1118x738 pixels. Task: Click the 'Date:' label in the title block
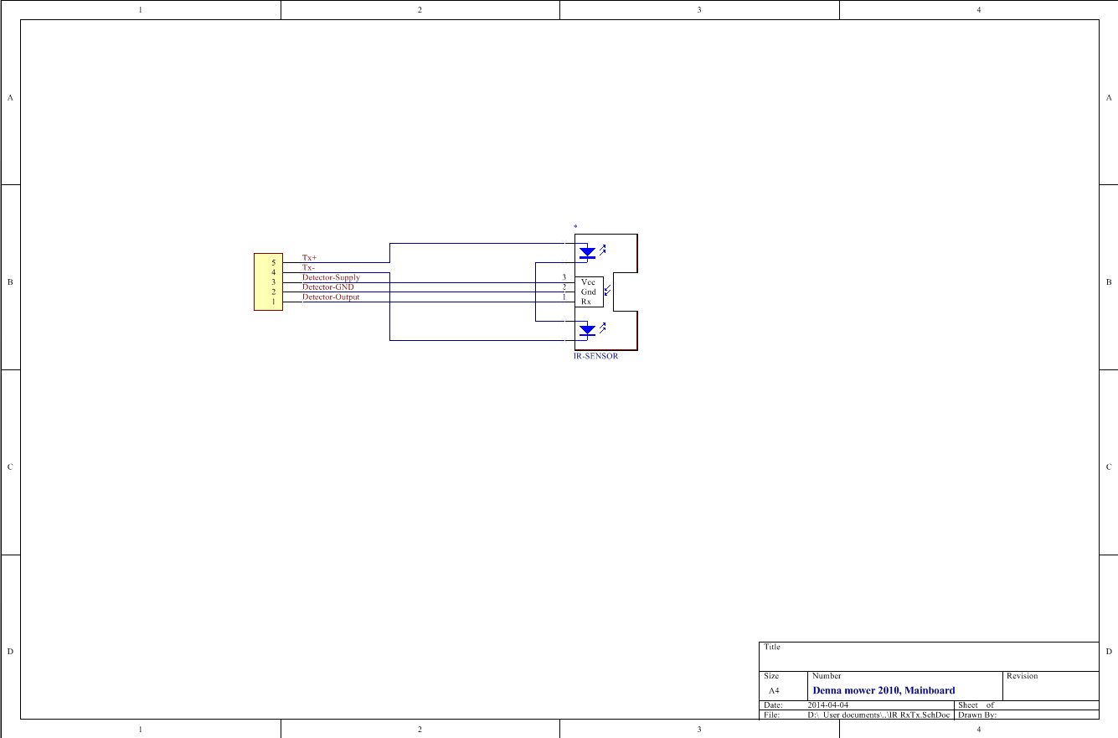click(x=773, y=705)
